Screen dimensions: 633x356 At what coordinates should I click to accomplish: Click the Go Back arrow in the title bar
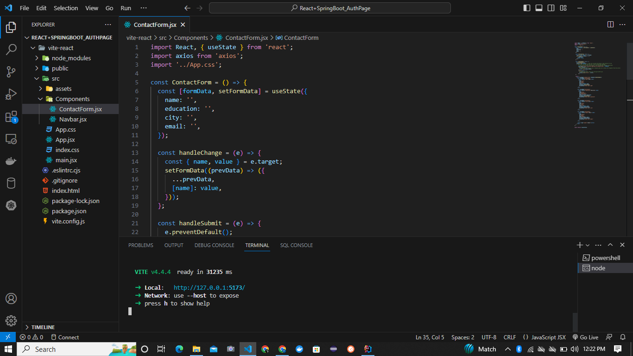[x=187, y=8]
